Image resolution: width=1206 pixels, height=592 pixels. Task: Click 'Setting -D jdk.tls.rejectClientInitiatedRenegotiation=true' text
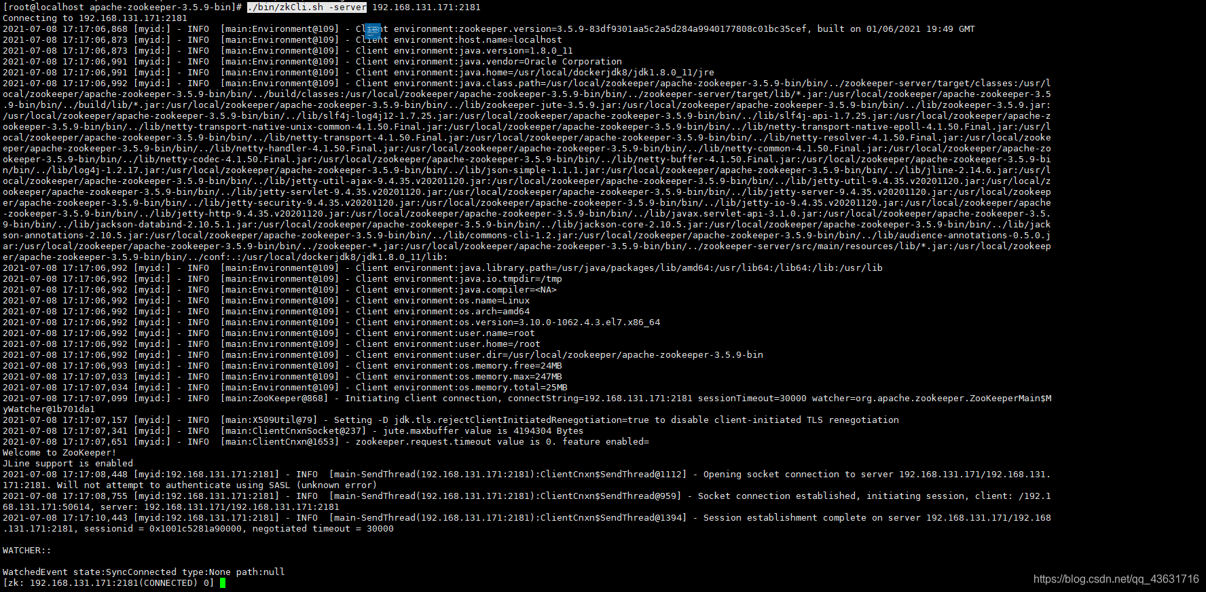click(492, 420)
